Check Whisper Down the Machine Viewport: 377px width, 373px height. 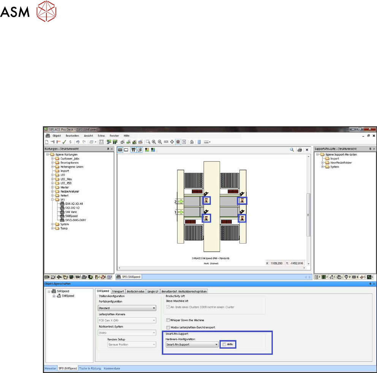point(168,320)
